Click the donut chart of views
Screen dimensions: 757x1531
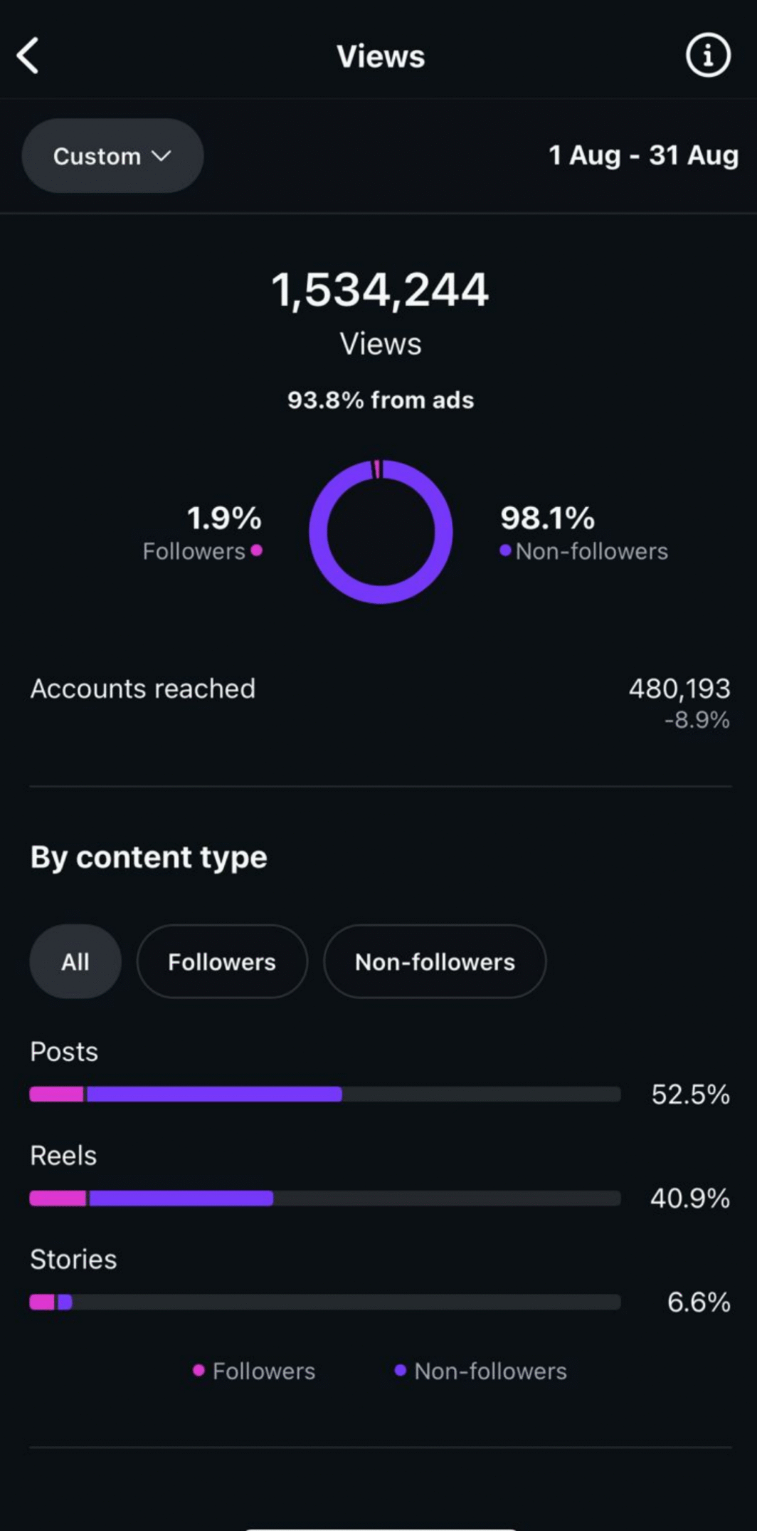(381, 531)
